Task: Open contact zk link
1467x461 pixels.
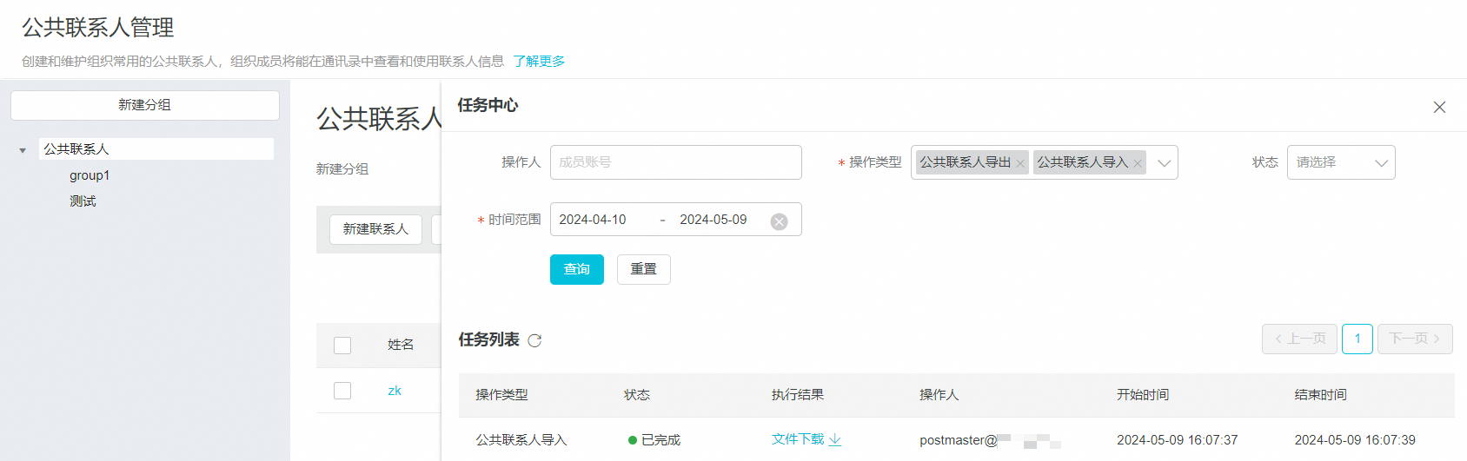Action: (x=395, y=391)
